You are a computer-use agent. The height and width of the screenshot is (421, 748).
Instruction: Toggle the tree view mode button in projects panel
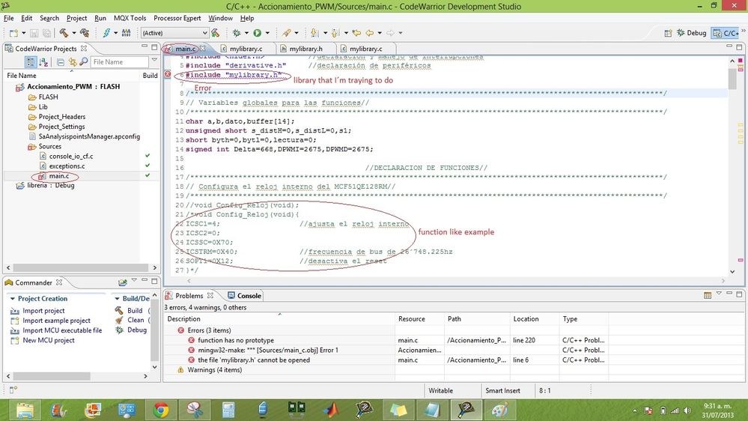point(31,62)
